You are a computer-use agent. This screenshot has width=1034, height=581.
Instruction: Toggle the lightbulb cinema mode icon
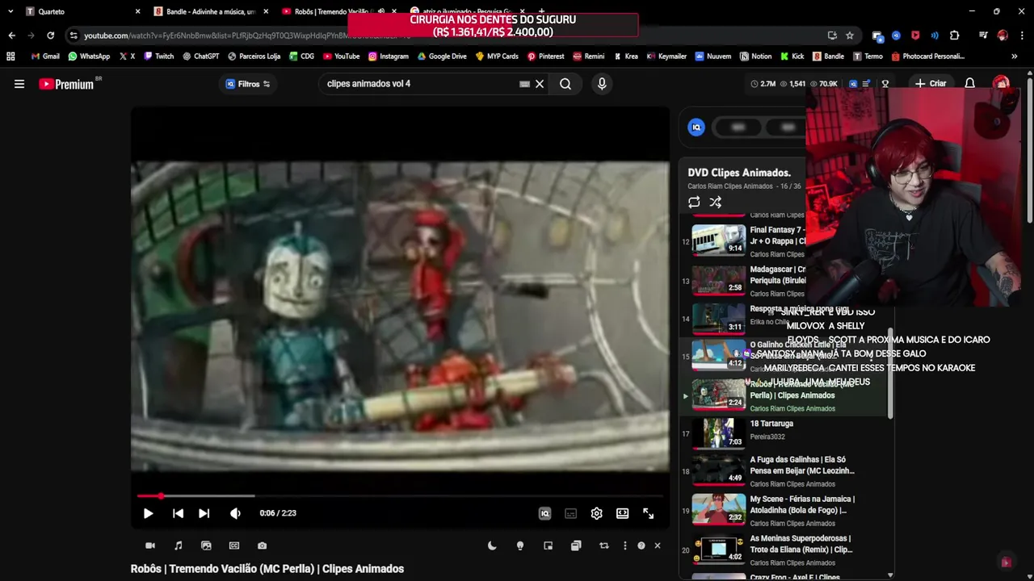(x=520, y=545)
